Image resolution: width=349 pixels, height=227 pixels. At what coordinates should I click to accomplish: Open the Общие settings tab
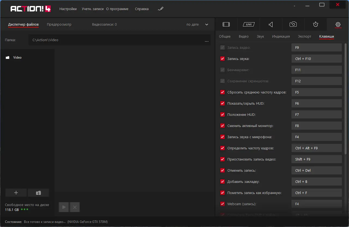tap(225, 36)
